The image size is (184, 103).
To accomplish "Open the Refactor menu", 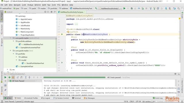I will 38,5.
